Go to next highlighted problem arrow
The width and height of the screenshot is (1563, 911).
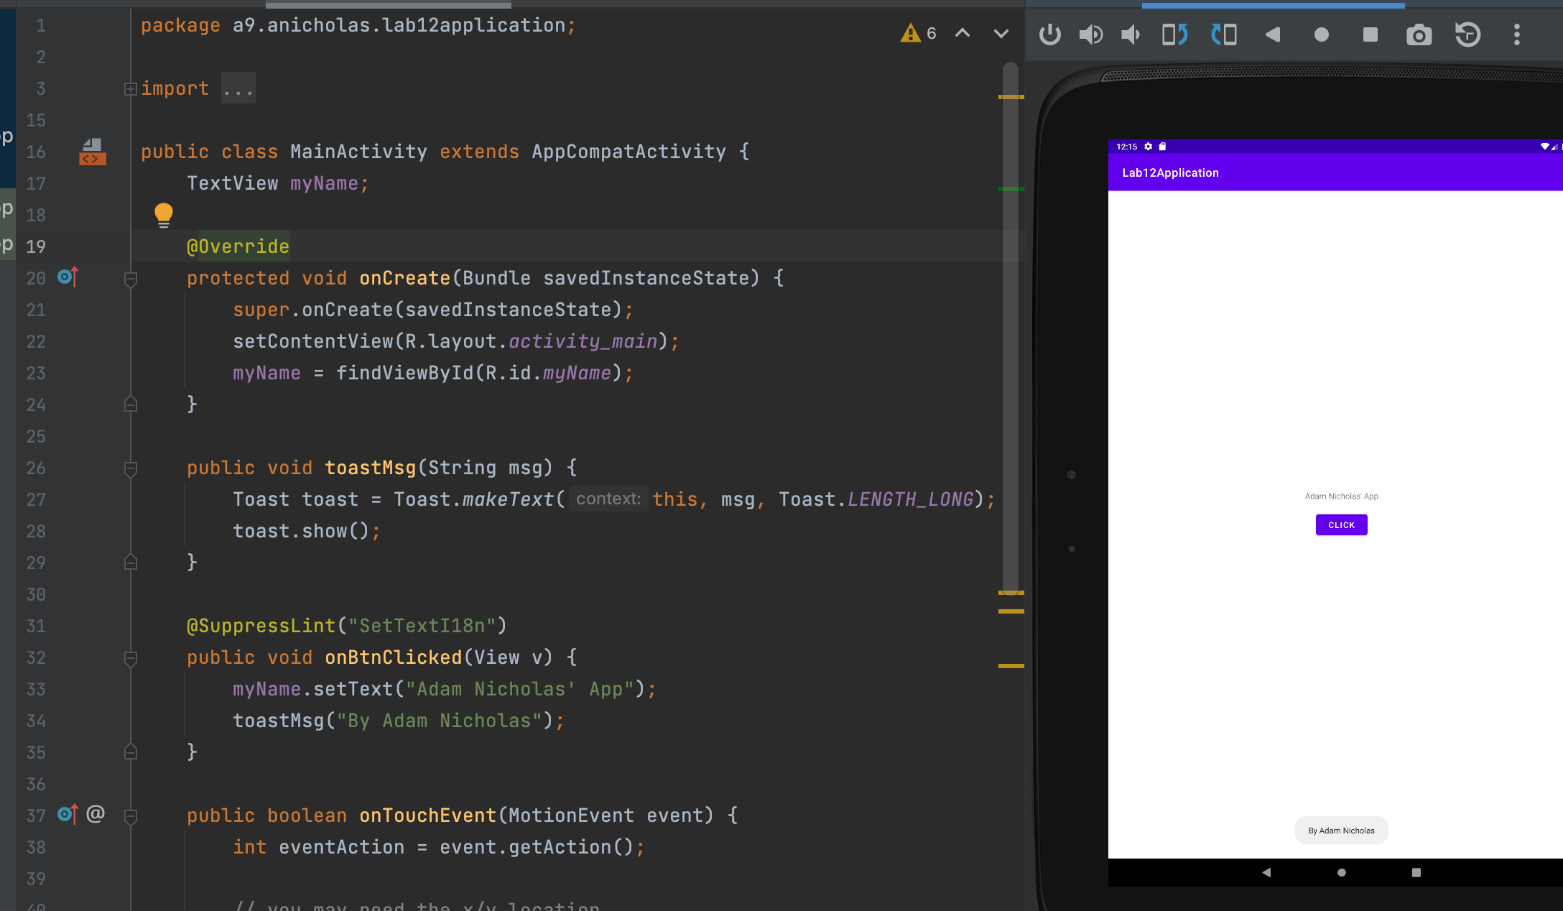click(x=1001, y=33)
